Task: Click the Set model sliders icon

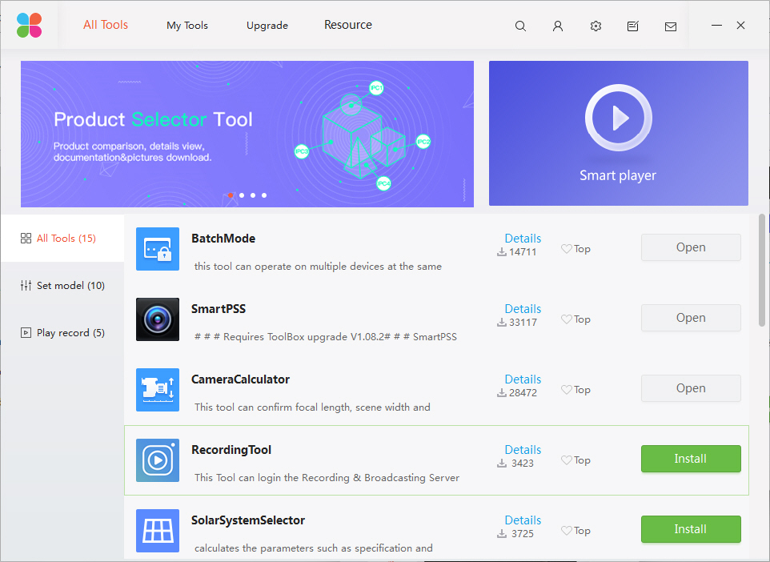Action: pos(26,286)
